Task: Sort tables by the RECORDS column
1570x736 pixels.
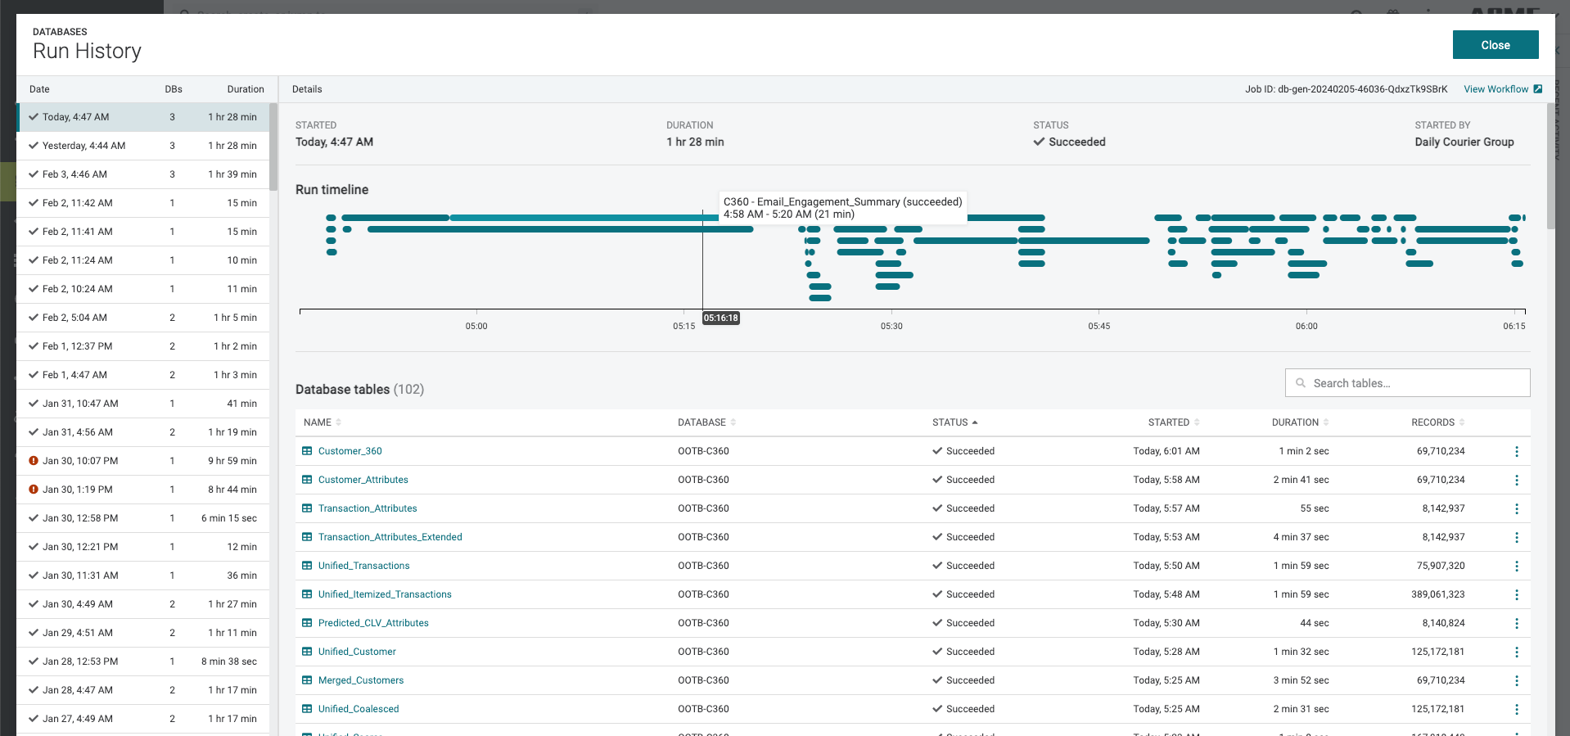Action: 1438,422
